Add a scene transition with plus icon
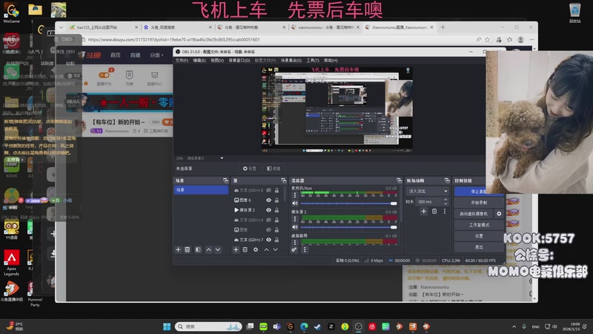593x334 pixels. (423, 212)
